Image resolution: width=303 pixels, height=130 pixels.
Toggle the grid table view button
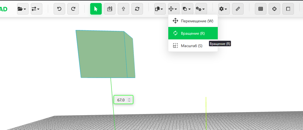[261, 9]
